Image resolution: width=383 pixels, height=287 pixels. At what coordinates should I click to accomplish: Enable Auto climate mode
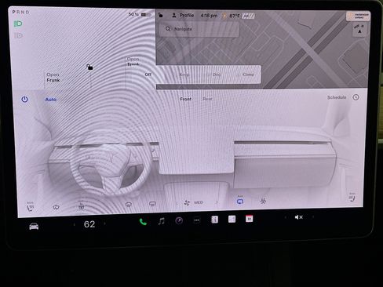[51, 100]
